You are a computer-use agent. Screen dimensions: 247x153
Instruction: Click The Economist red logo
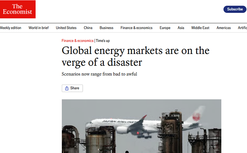(18, 9)
